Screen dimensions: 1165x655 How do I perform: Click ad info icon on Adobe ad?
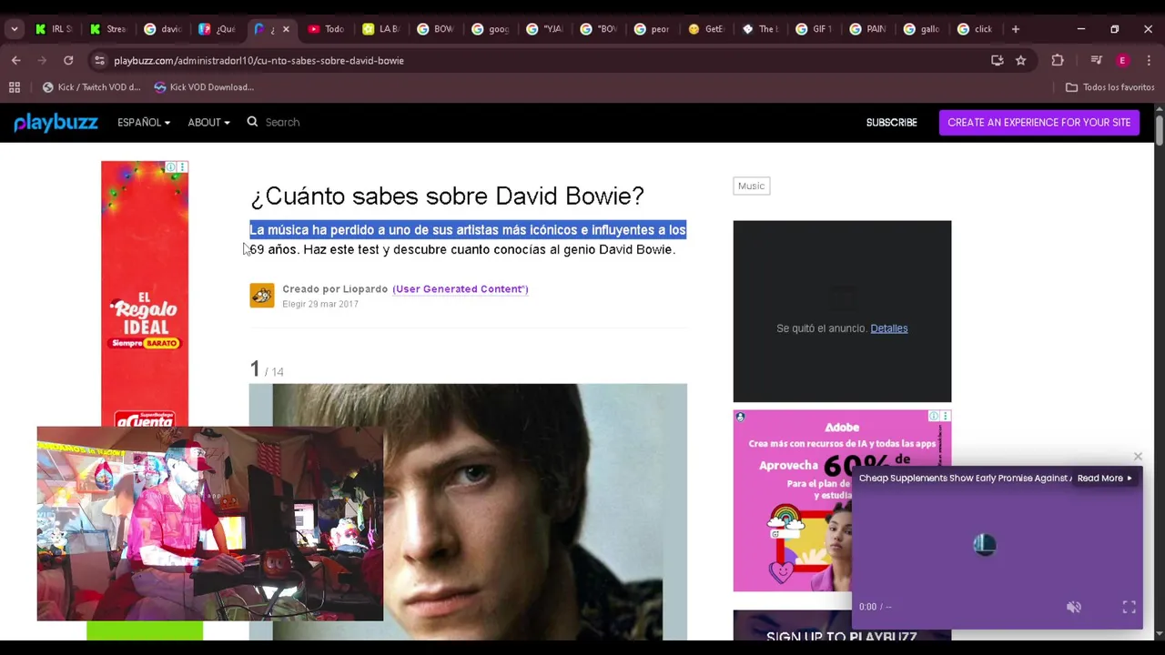point(934,416)
